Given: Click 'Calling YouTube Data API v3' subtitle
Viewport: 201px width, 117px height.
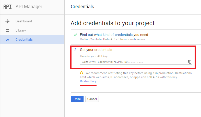Looking at the screenshot, I should point(113,39).
